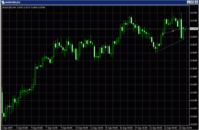The image size is (199, 130).
Task: Close the AUDUSD,H4 chart window
Action: 196,2
